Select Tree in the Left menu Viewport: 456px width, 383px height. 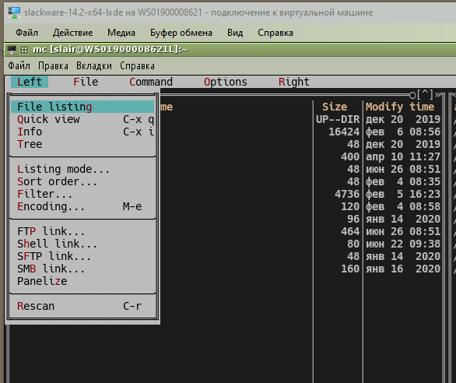[82, 144]
